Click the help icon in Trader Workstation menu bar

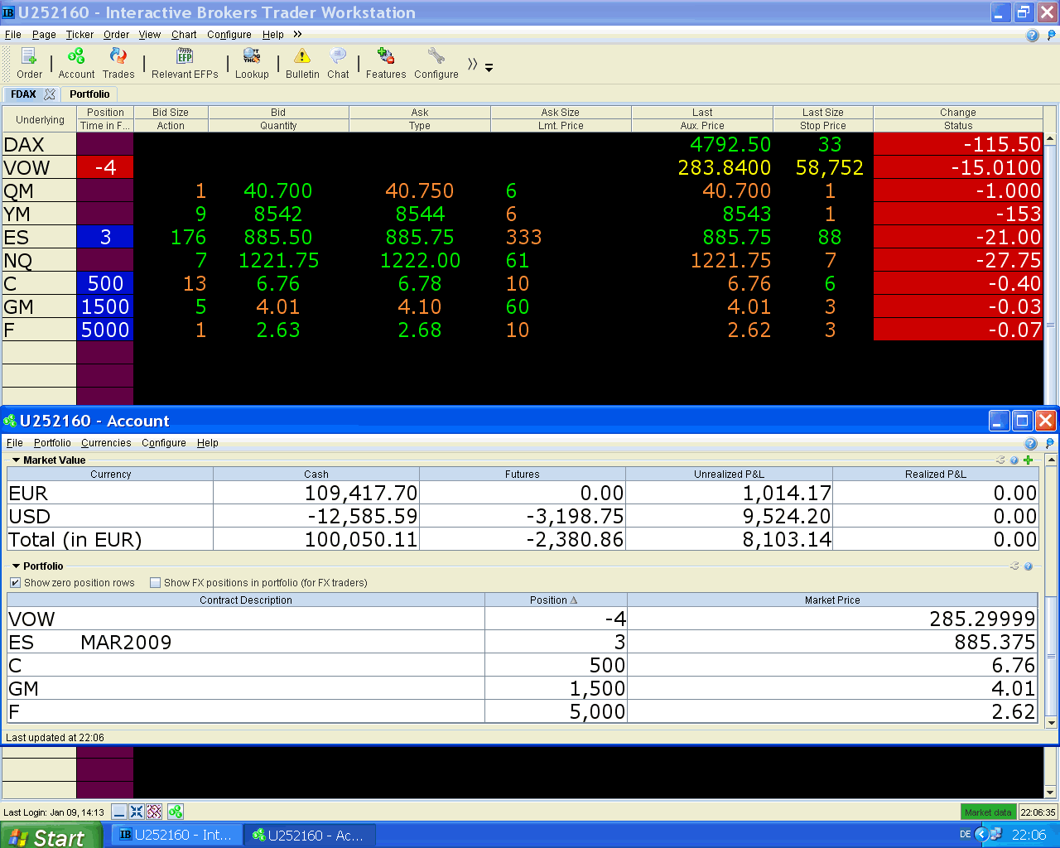tap(1032, 35)
